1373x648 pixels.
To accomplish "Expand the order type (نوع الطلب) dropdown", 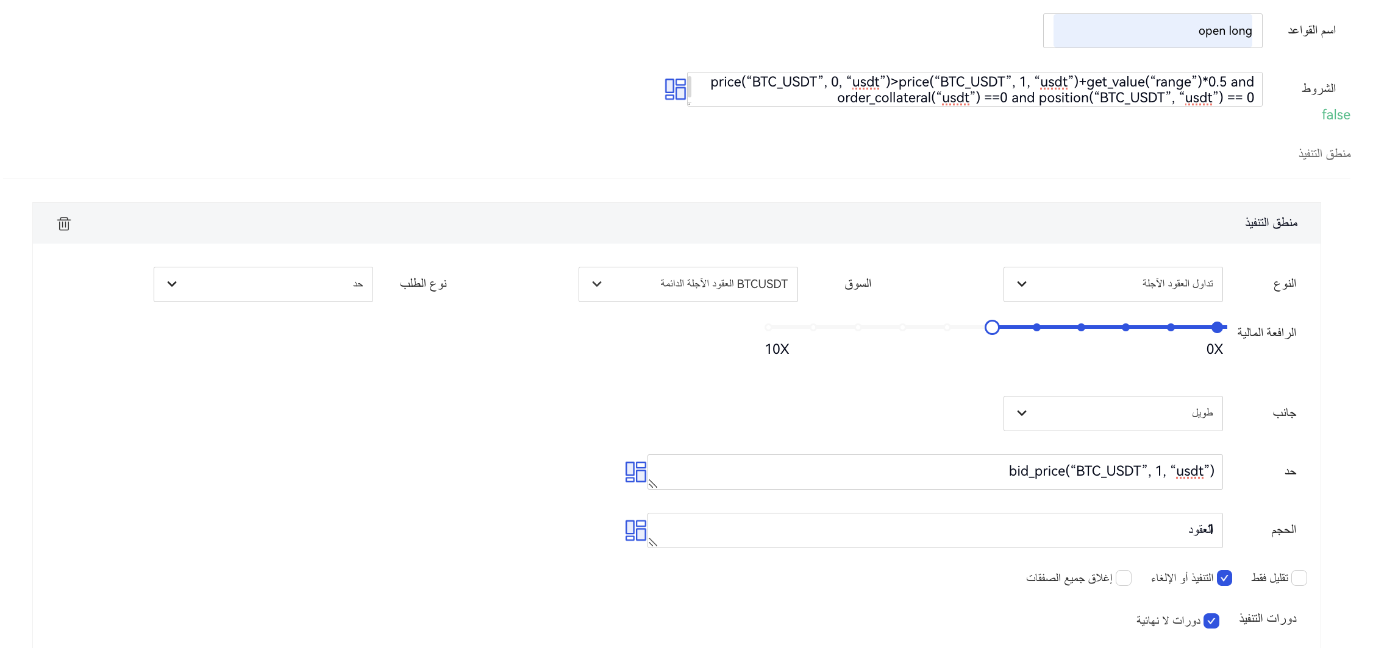I will (x=263, y=284).
